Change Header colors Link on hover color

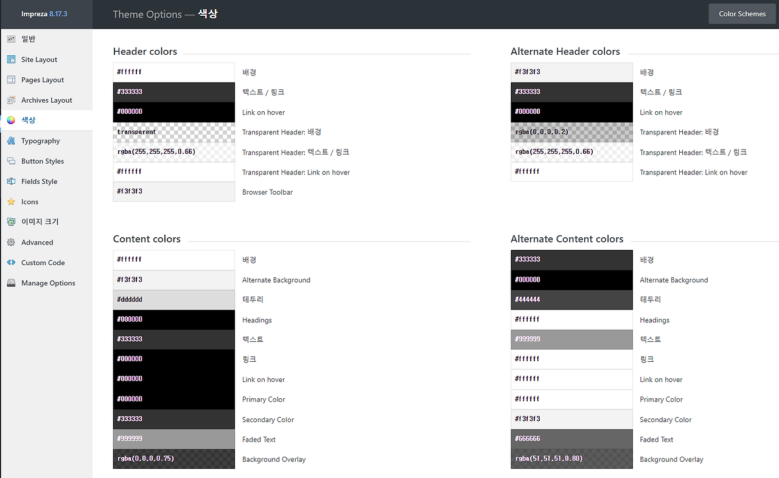point(174,112)
